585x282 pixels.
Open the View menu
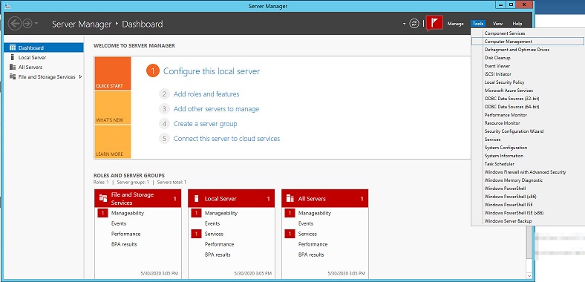click(497, 24)
